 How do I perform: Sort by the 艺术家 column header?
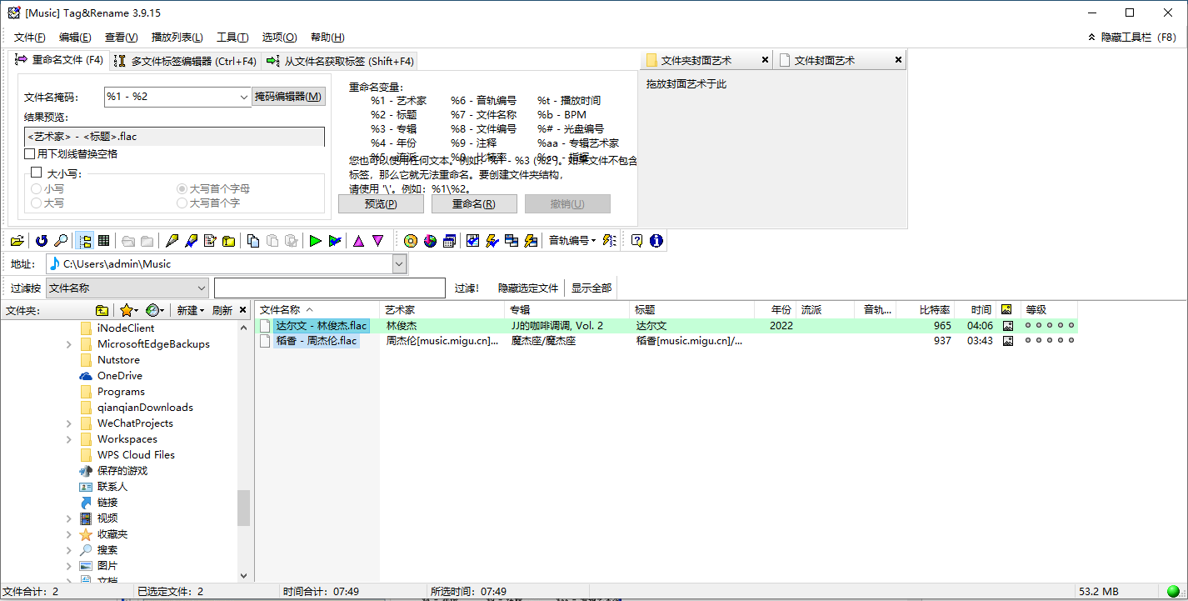click(x=442, y=310)
